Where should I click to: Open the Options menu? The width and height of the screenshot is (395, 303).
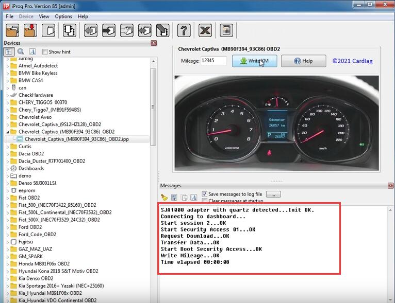click(x=63, y=16)
